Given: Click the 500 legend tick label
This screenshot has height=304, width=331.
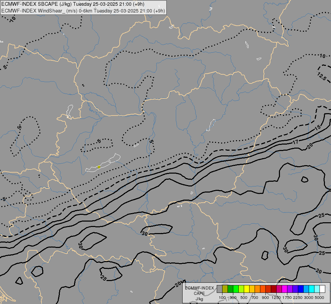Looking at the screenshot, I should (x=244, y=298).
